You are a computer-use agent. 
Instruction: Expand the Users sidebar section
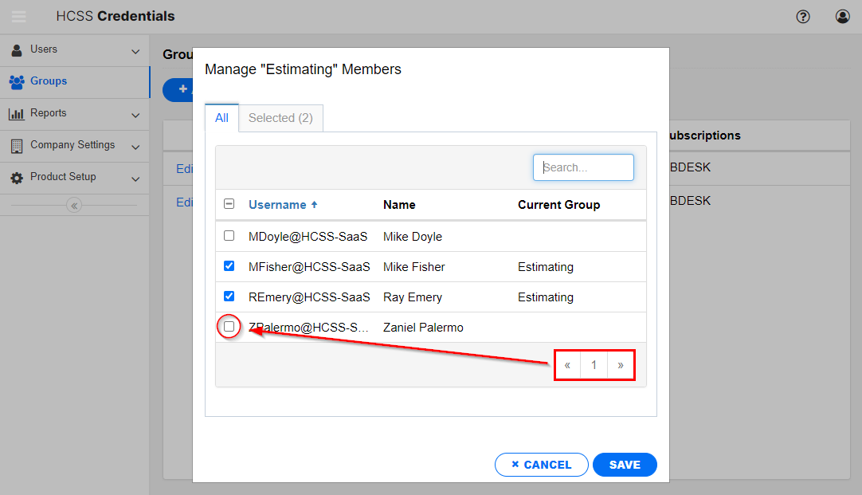[135, 49]
